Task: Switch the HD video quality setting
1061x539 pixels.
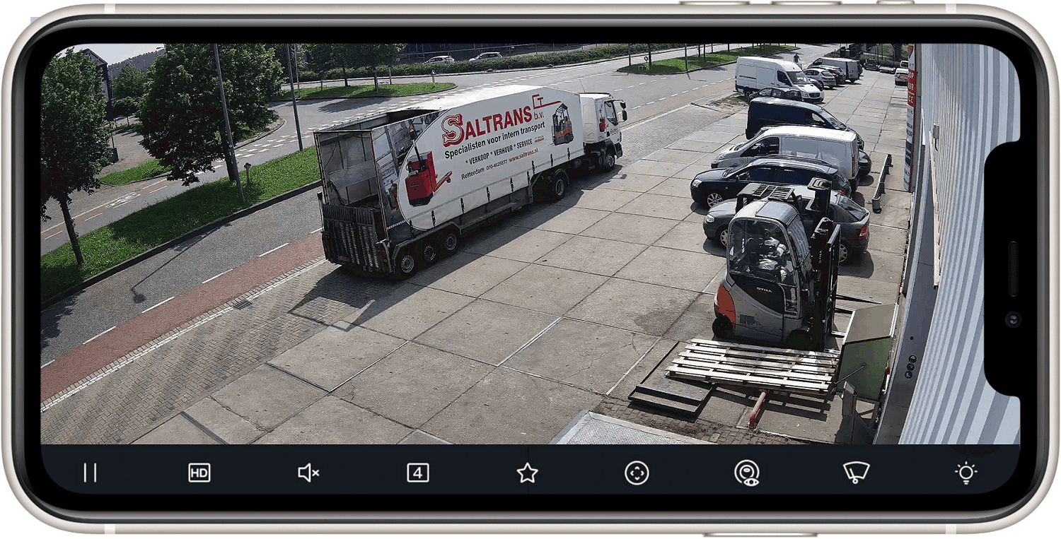Action: point(199,473)
